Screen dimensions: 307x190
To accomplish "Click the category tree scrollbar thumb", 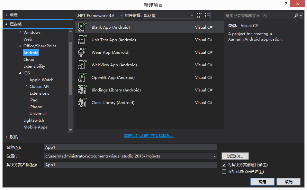I will [x=70, y=69].
